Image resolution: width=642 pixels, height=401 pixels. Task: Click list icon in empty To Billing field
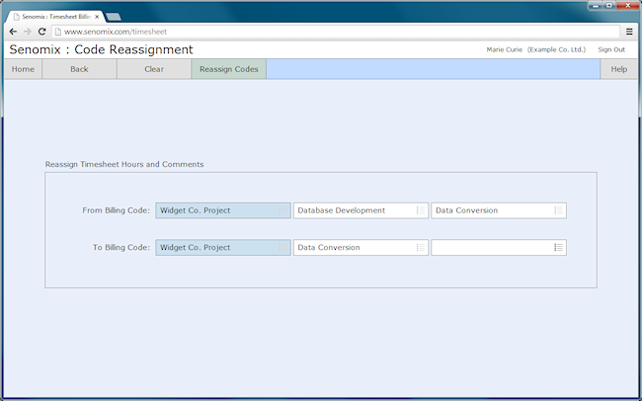[x=558, y=247]
